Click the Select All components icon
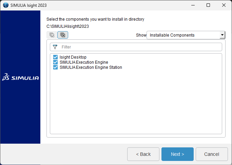This screenshot has height=165, width=232. point(52,35)
